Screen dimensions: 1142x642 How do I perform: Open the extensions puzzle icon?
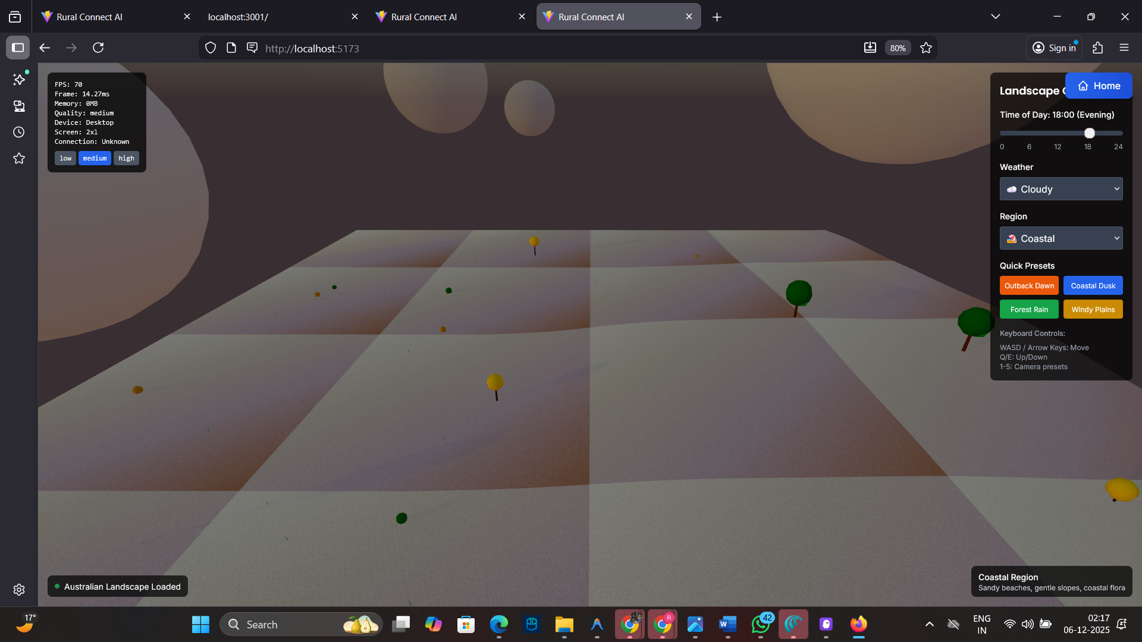pyautogui.click(x=1097, y=48)
